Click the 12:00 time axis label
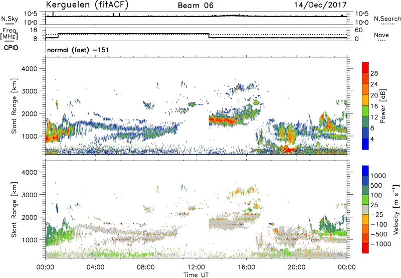This screenshot has width=401, height=278. click(x=196, y=267)
